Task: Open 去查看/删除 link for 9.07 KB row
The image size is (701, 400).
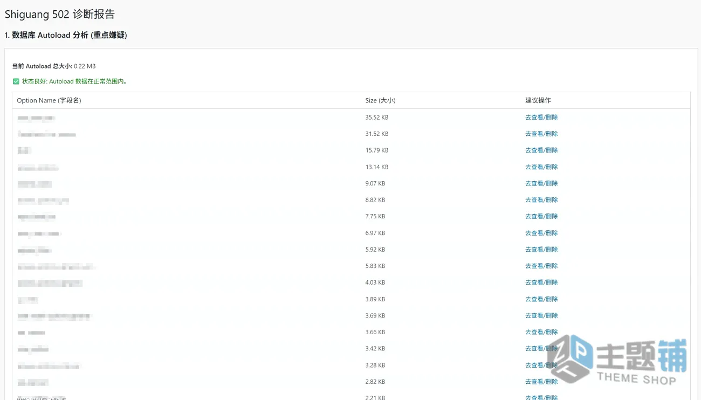Action: click(x=541, y=183)
